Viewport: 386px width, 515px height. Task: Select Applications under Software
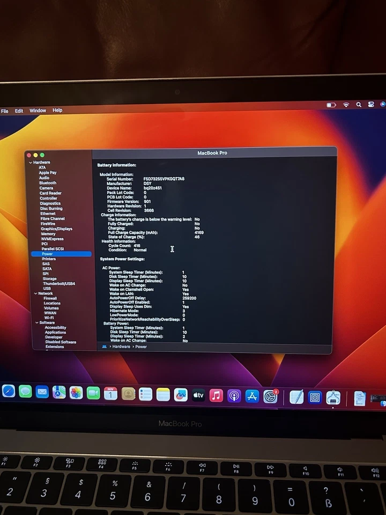[x=55, y=333]
